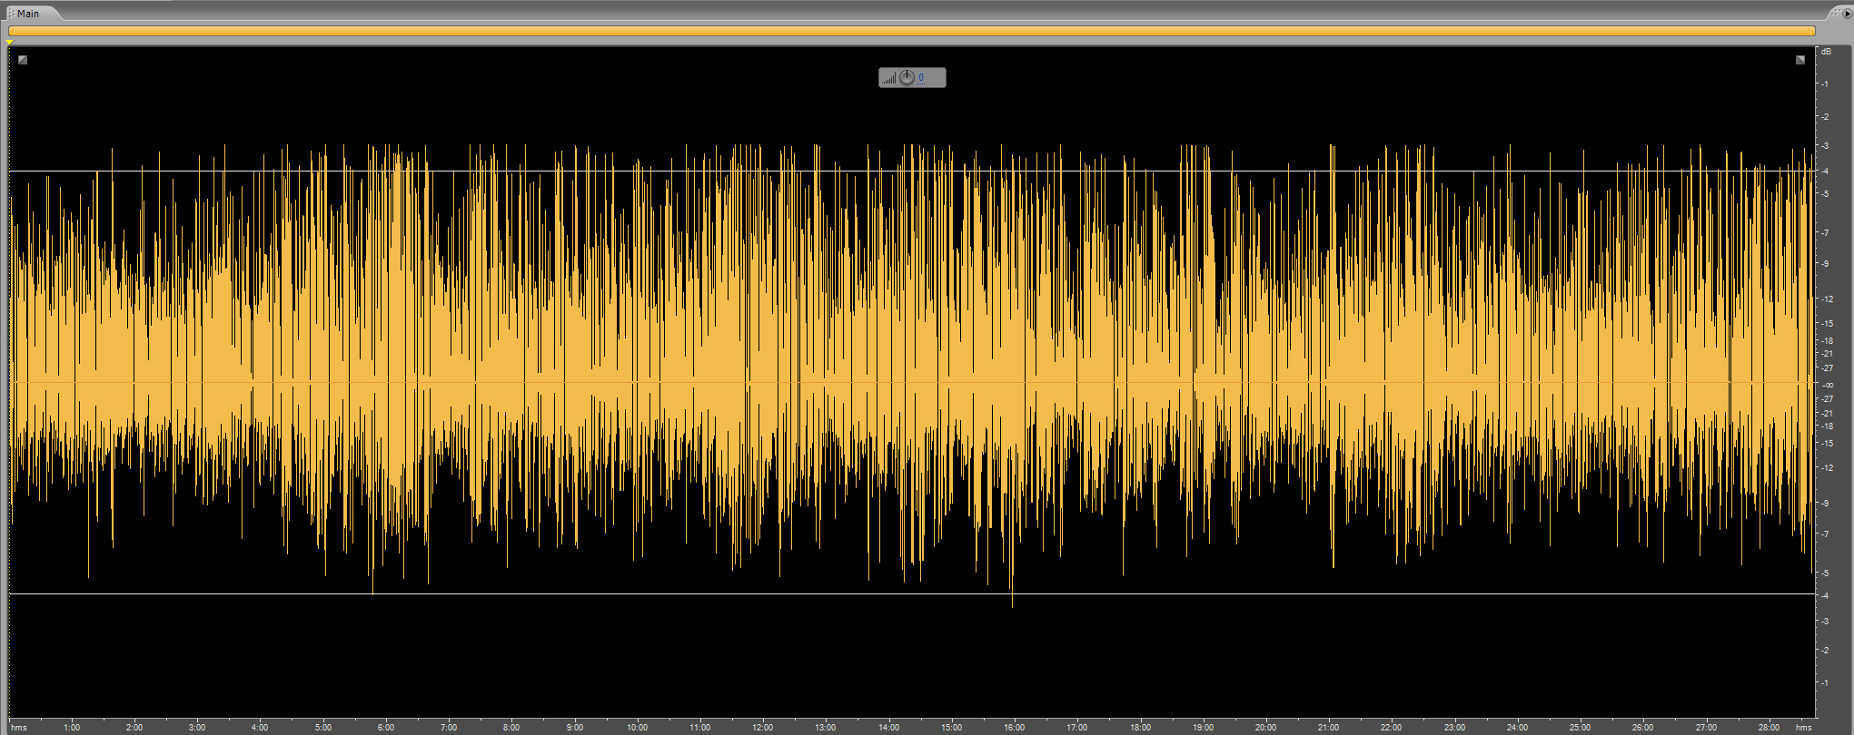Click the yellow playhead marker
This screenshot has width=1854, height=735.
10,42
